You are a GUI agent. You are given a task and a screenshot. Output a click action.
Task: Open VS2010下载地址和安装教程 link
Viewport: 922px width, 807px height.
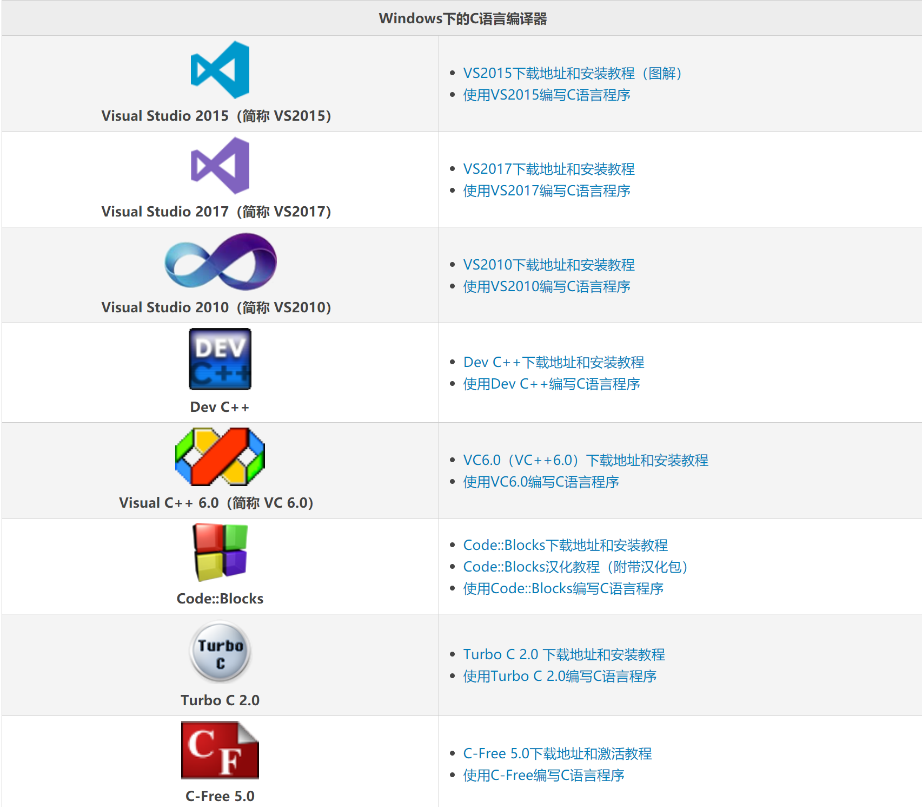549,265
